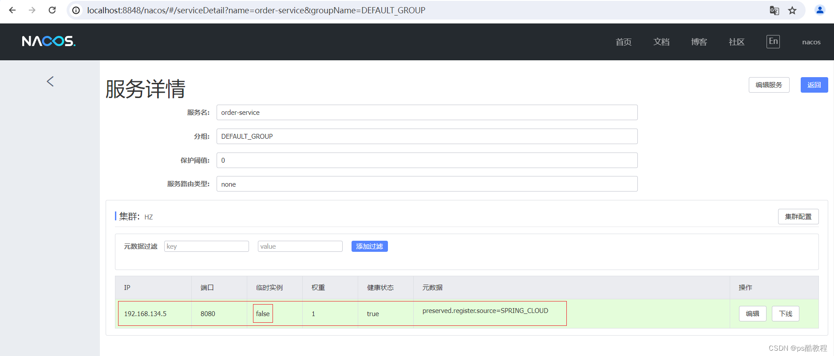Click 添加过滤 button
Screen dimensions: 834x356
(369, 246)
